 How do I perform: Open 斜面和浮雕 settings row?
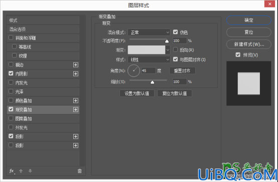click(x=43, y=38)
